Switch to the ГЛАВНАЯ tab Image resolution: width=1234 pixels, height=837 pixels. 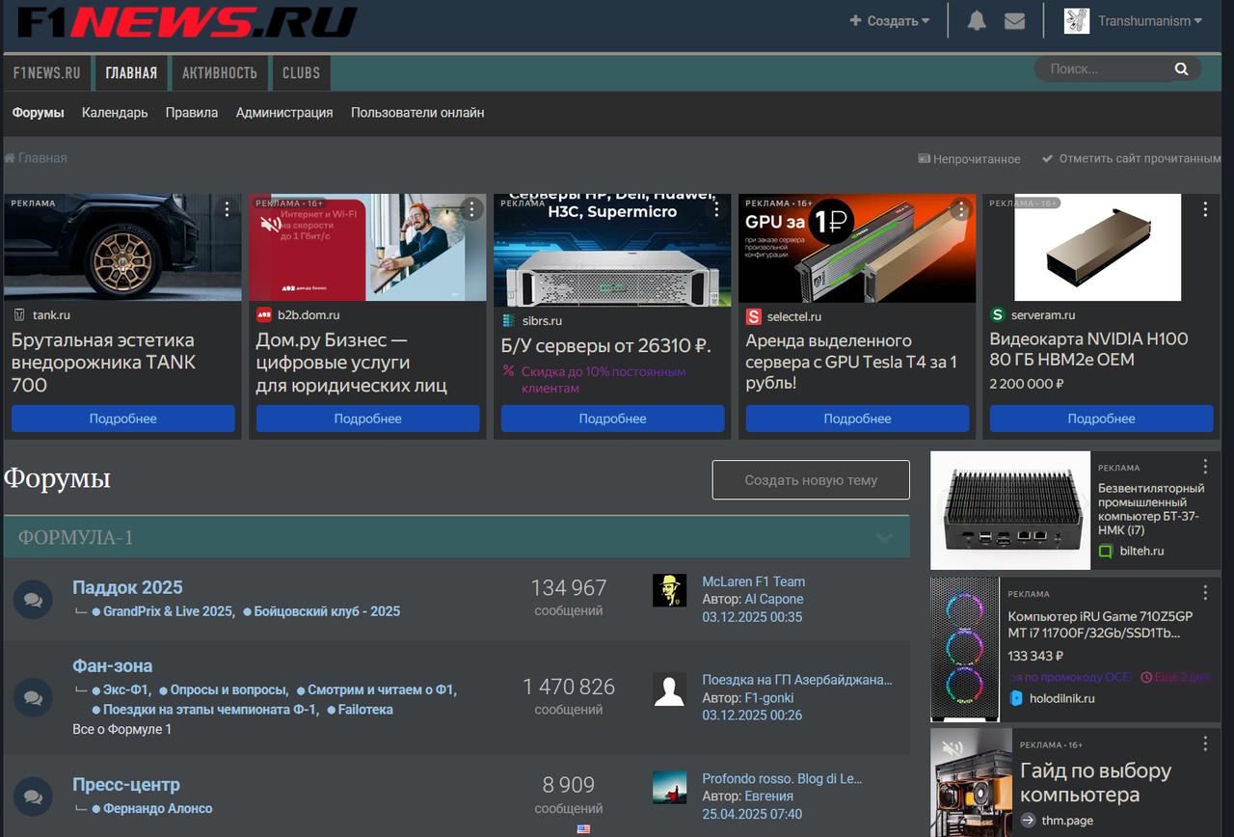131,73
